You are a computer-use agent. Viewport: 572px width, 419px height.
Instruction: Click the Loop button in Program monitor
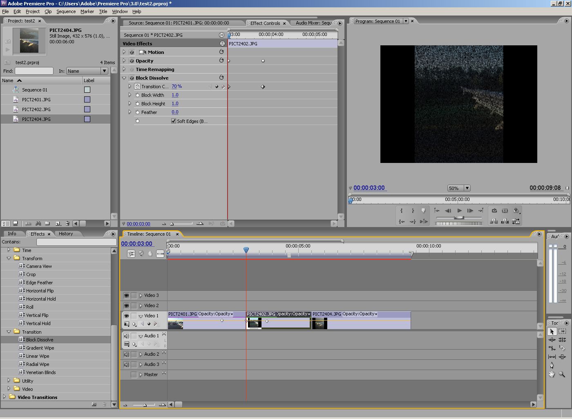tap(494, 211)
